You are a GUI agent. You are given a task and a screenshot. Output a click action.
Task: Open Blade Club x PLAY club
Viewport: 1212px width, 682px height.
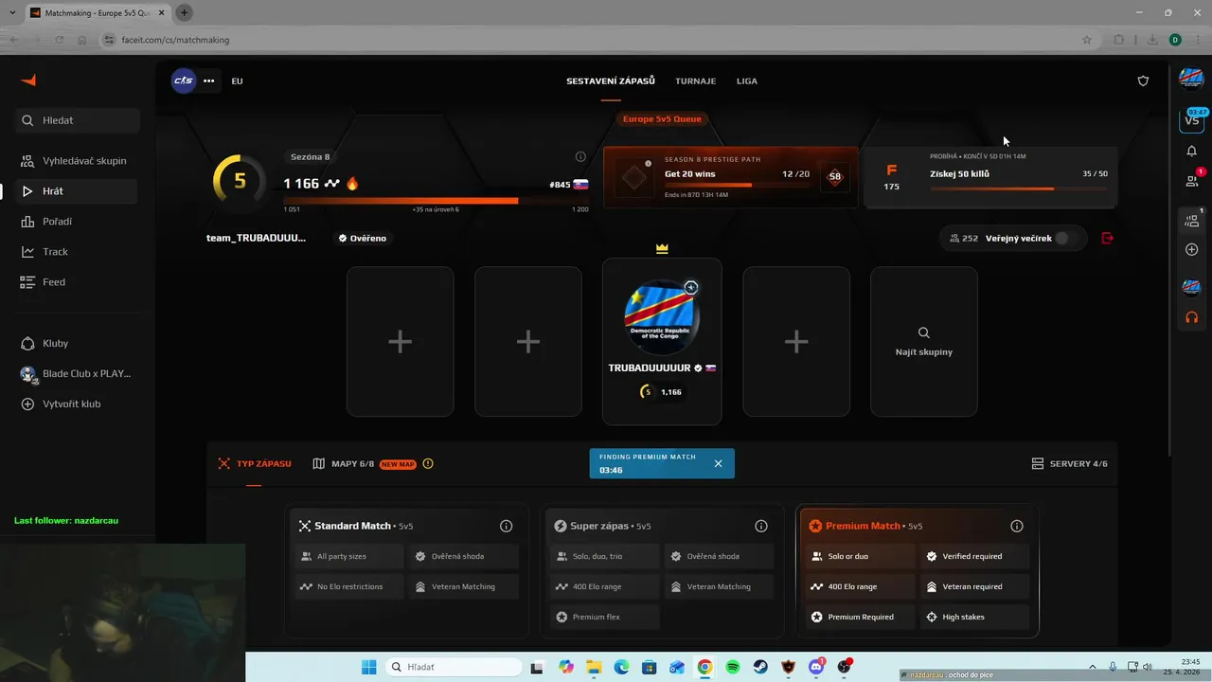coord(78,373)
